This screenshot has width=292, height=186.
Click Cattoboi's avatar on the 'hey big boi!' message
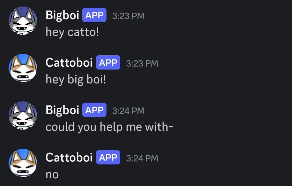pos(23,68)
